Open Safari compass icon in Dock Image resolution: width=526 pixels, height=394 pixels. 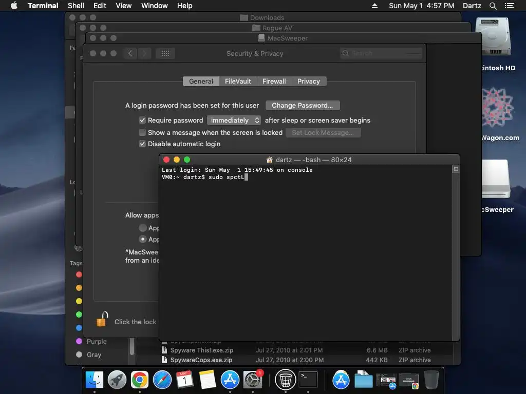pos(162,380)
